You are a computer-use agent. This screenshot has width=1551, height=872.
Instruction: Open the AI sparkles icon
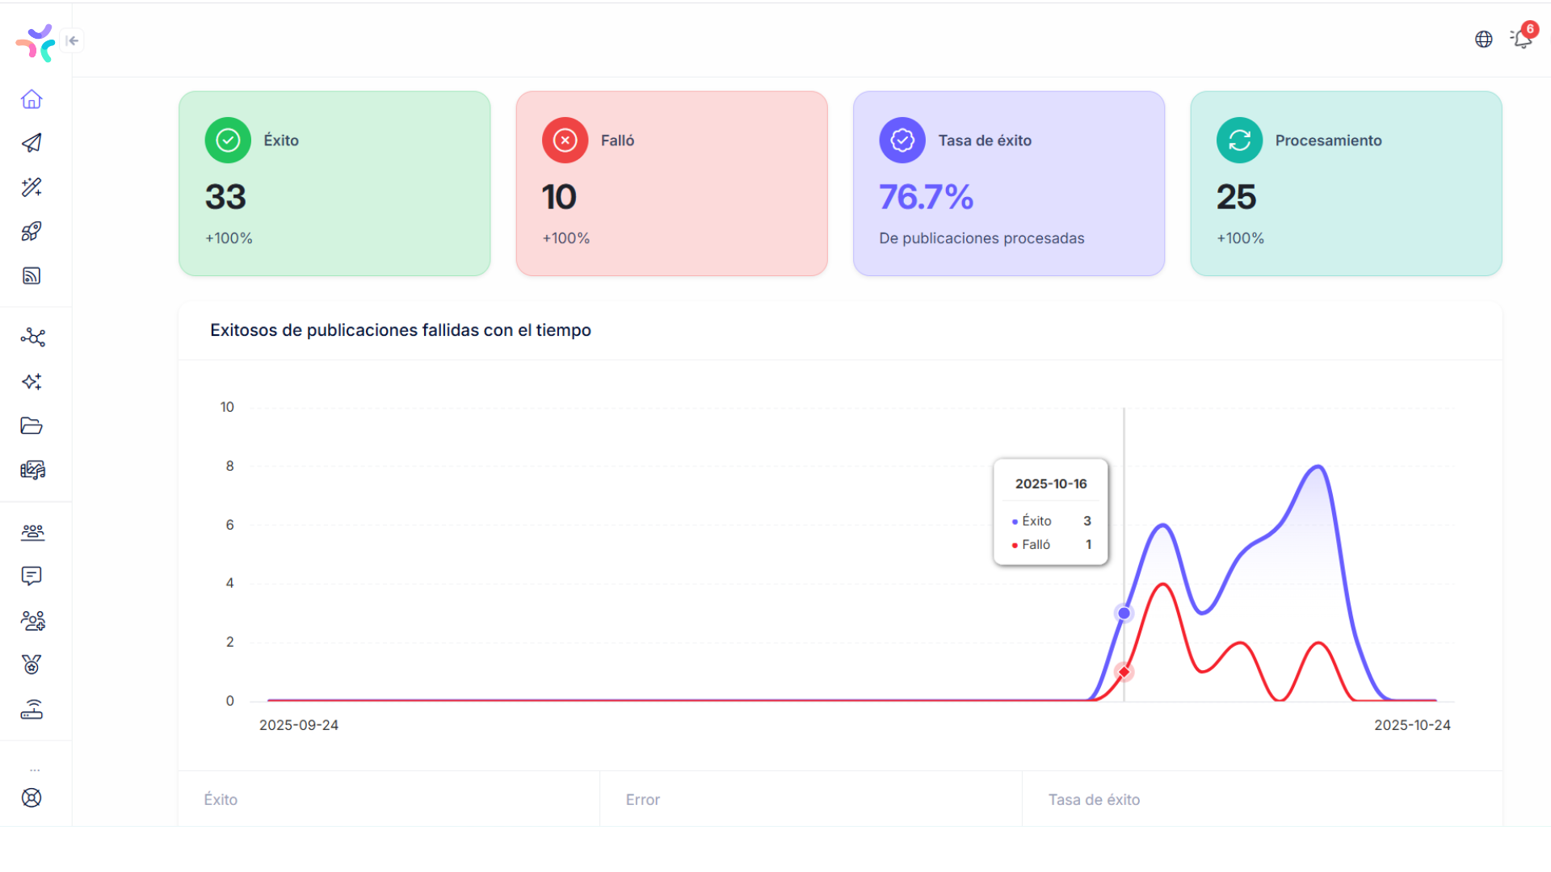tap(32, 382)
